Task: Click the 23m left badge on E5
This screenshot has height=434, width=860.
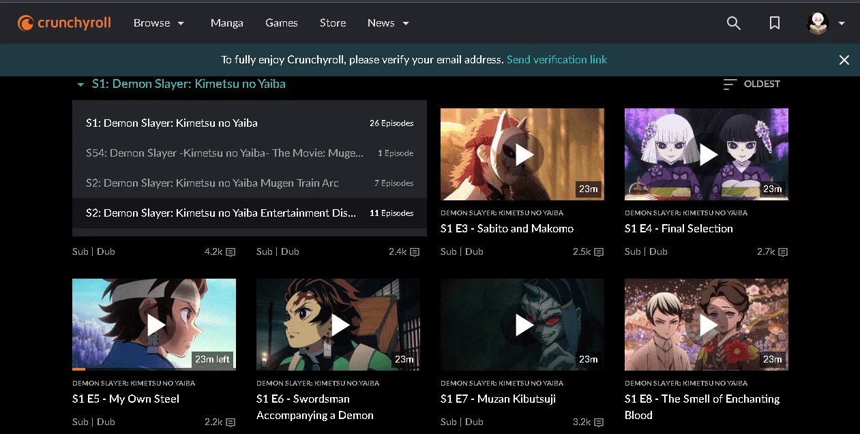Action: click(212, 359)
